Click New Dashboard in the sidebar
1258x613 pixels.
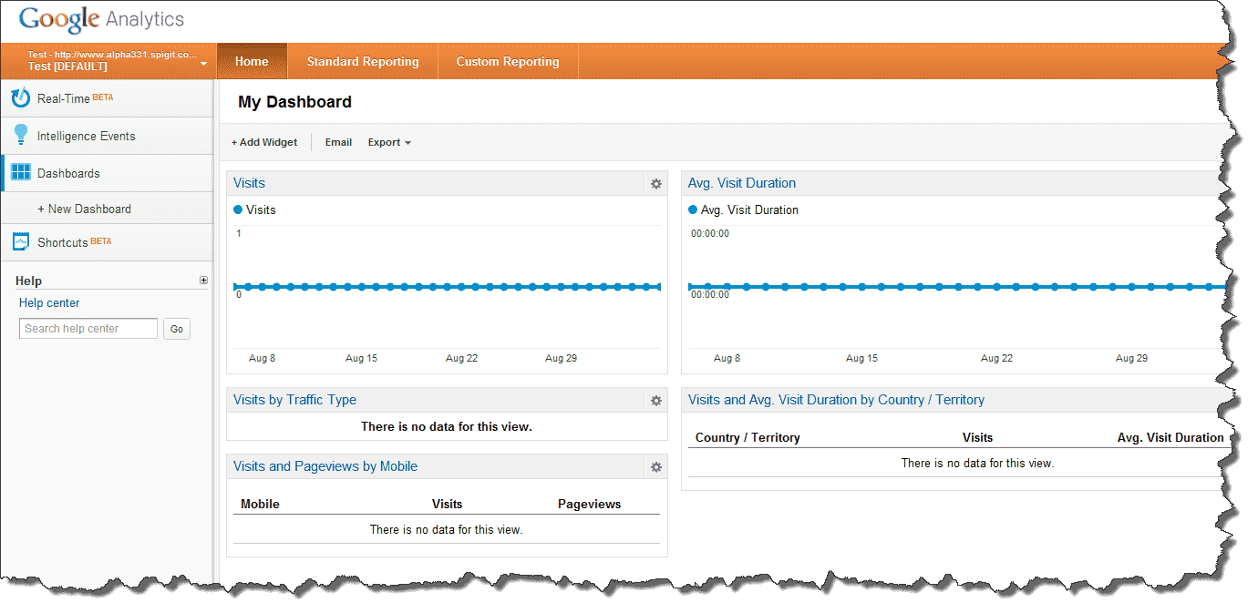pyautogui.click(x=88, y=209)
